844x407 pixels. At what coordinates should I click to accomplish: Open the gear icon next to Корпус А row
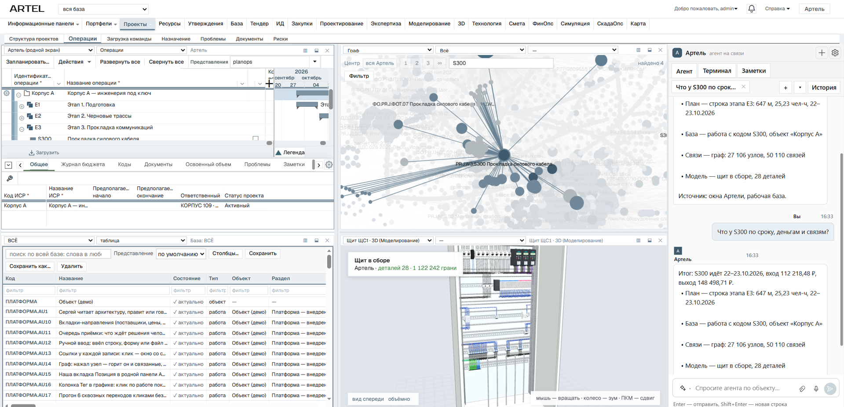point(7,93)
